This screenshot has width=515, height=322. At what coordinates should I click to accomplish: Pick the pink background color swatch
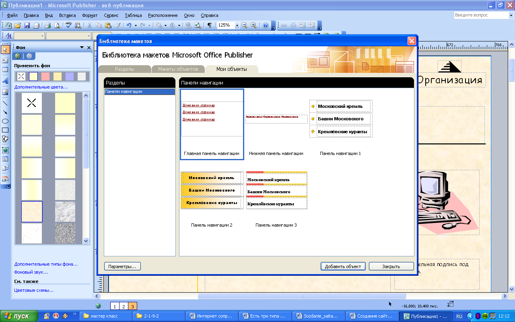tap(45, 76)
